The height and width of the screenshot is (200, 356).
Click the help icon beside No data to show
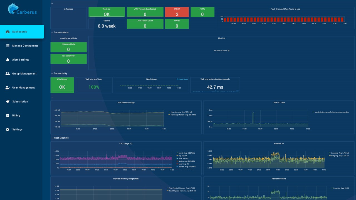[229, 51]
